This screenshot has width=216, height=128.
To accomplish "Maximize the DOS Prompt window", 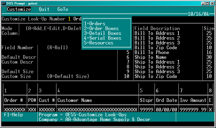I will click(x=207, y=3).
